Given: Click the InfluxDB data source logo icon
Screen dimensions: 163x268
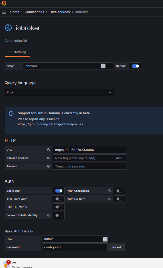Looking at the screenshot, I should [8, 28].
